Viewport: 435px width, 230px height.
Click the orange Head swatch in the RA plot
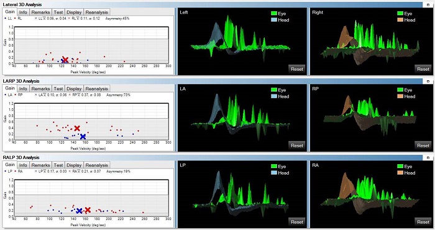click(x=400, y=173)
